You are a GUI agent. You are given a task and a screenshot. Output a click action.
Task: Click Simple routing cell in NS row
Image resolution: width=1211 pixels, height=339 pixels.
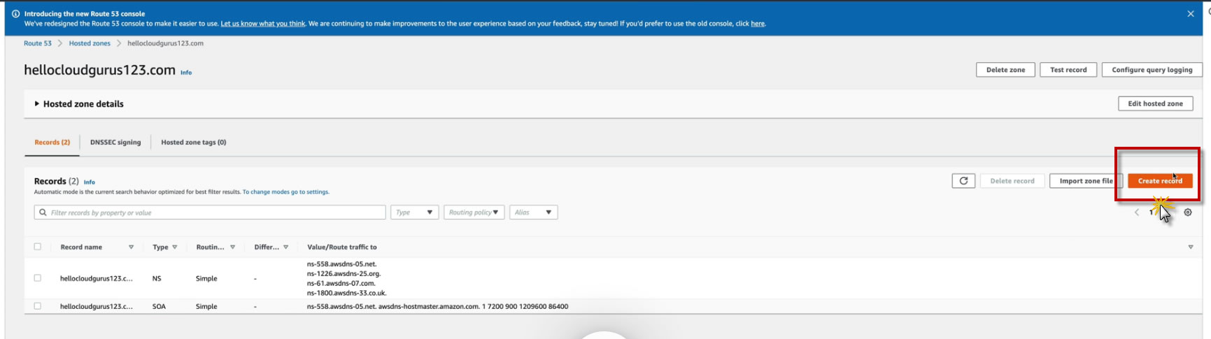(x=206, y=279)
